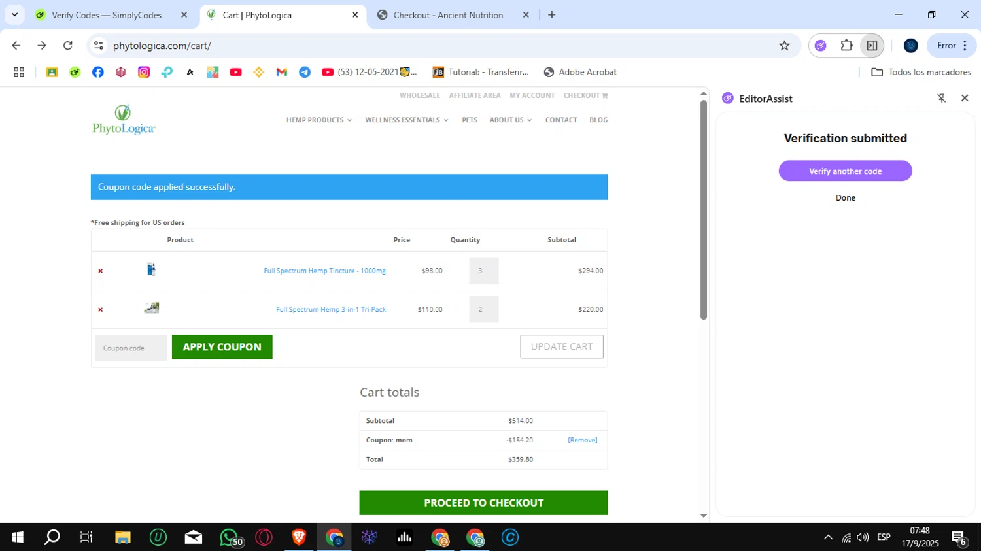Open the Extensions puzzle icon
981x551 pixels.
[x=846, y=46]
